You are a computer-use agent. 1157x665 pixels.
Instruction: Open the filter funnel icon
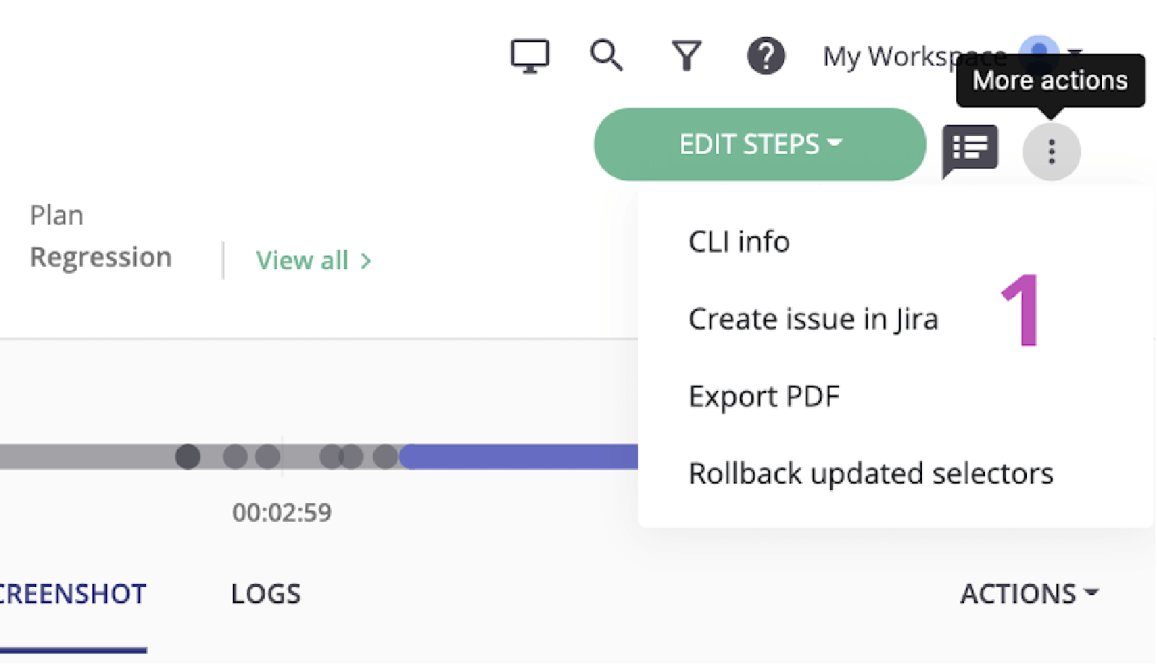(x=686, y=54)
